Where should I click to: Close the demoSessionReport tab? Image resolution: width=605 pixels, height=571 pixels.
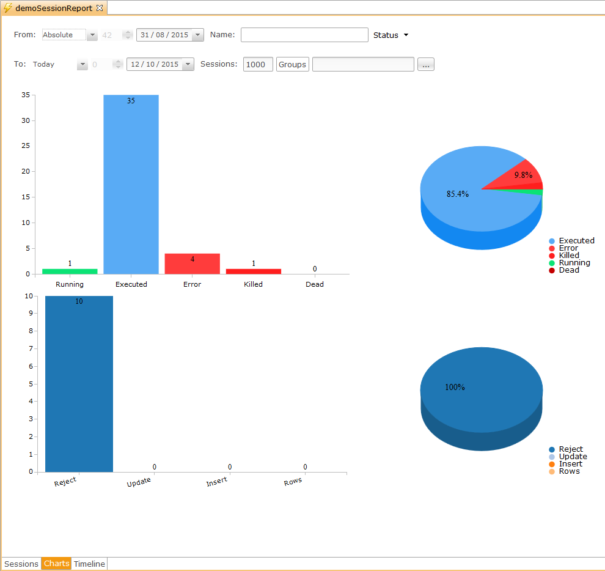tap(100, 8)
